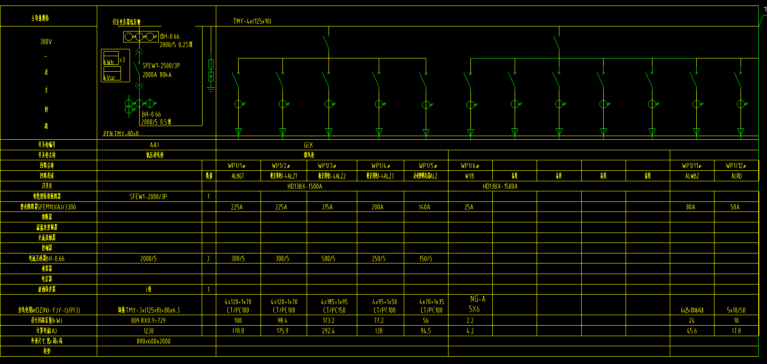
Task: Click the ALRD usage cell
Action: click(x=736, y=176)
